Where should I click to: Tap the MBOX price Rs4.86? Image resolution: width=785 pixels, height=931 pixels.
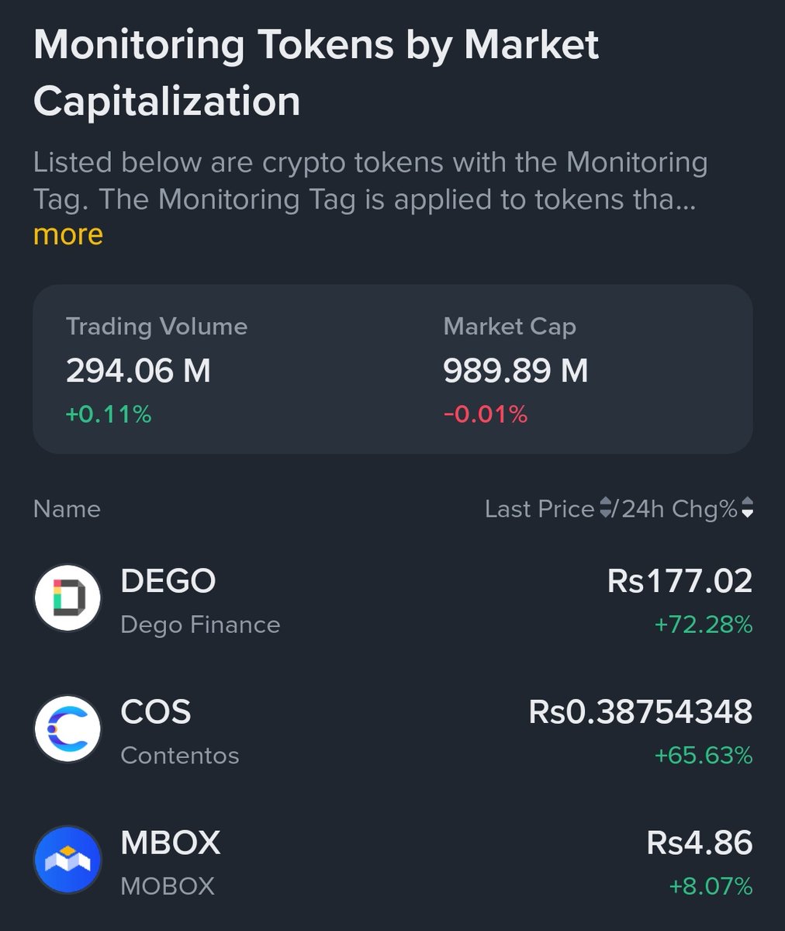click(699, 843)
